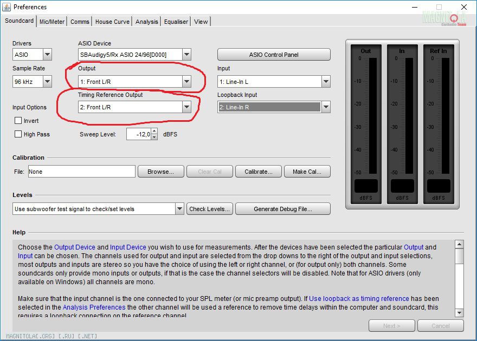Click Generate Debug File button
The image size is (477, 341).
282,209
